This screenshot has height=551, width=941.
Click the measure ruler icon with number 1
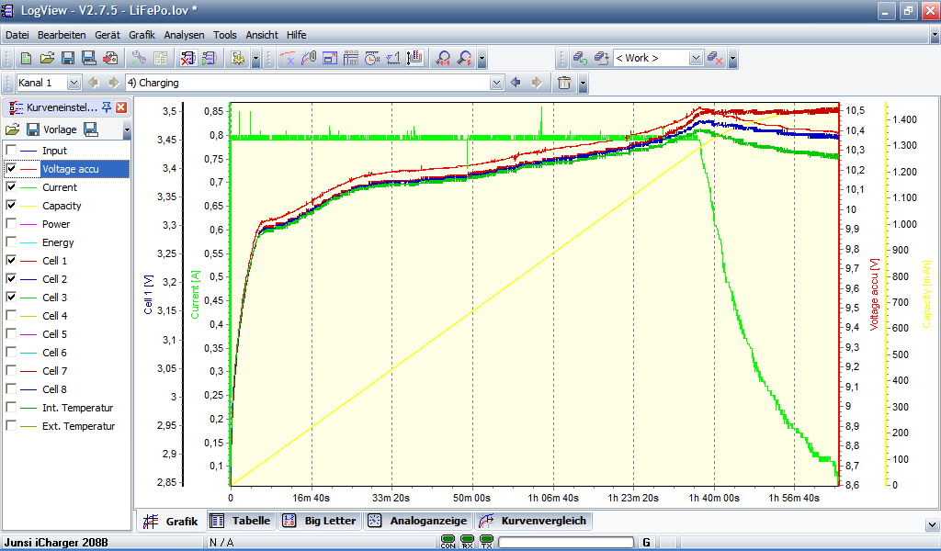point(393,58)
